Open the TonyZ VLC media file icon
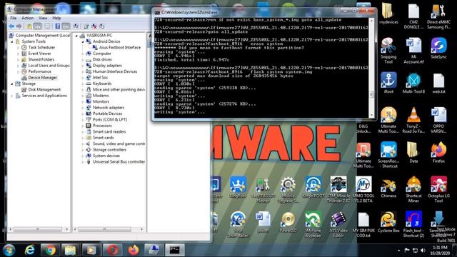This screenshot has height=257, width=457. click(x=413, y=120)
